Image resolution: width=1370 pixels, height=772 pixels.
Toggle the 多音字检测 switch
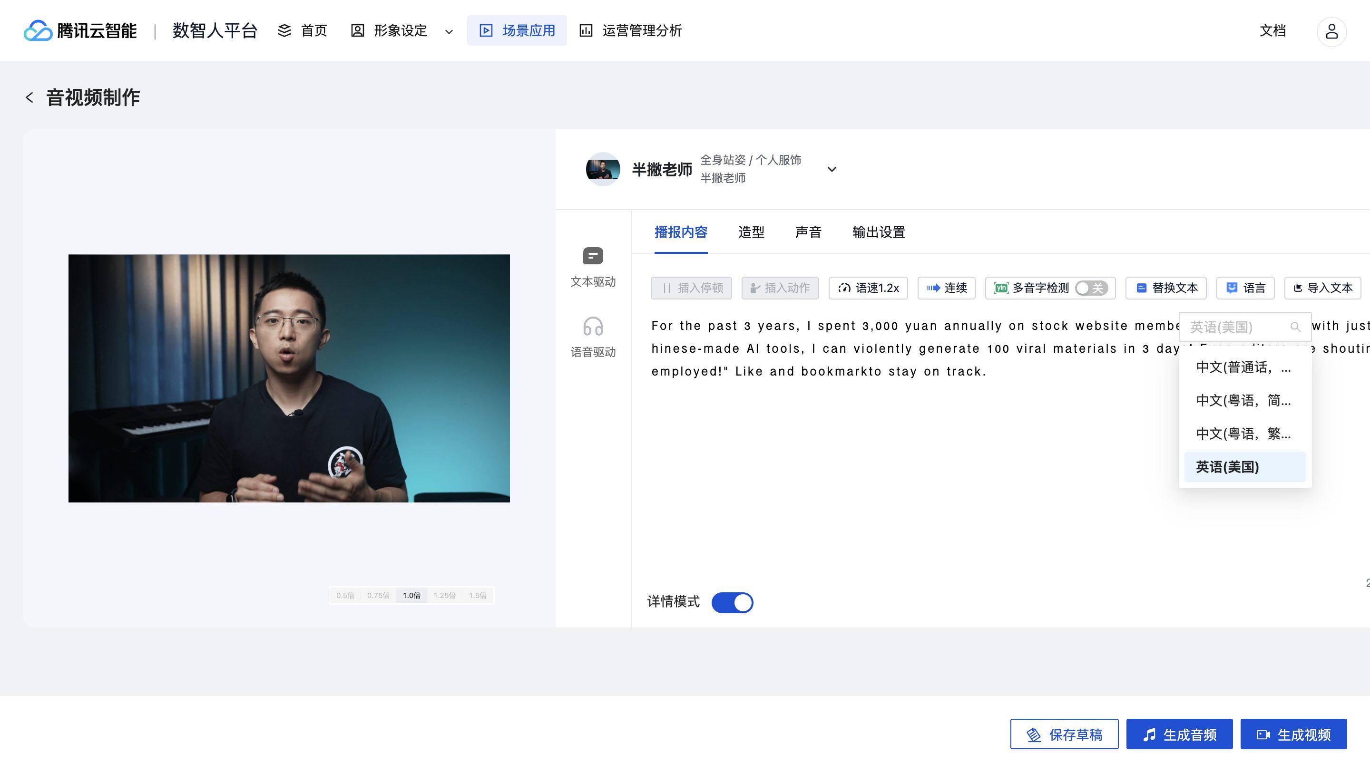[x=1091, y=288]
